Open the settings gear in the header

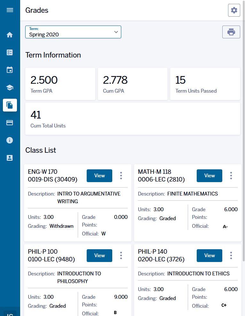tap(234, 10)
